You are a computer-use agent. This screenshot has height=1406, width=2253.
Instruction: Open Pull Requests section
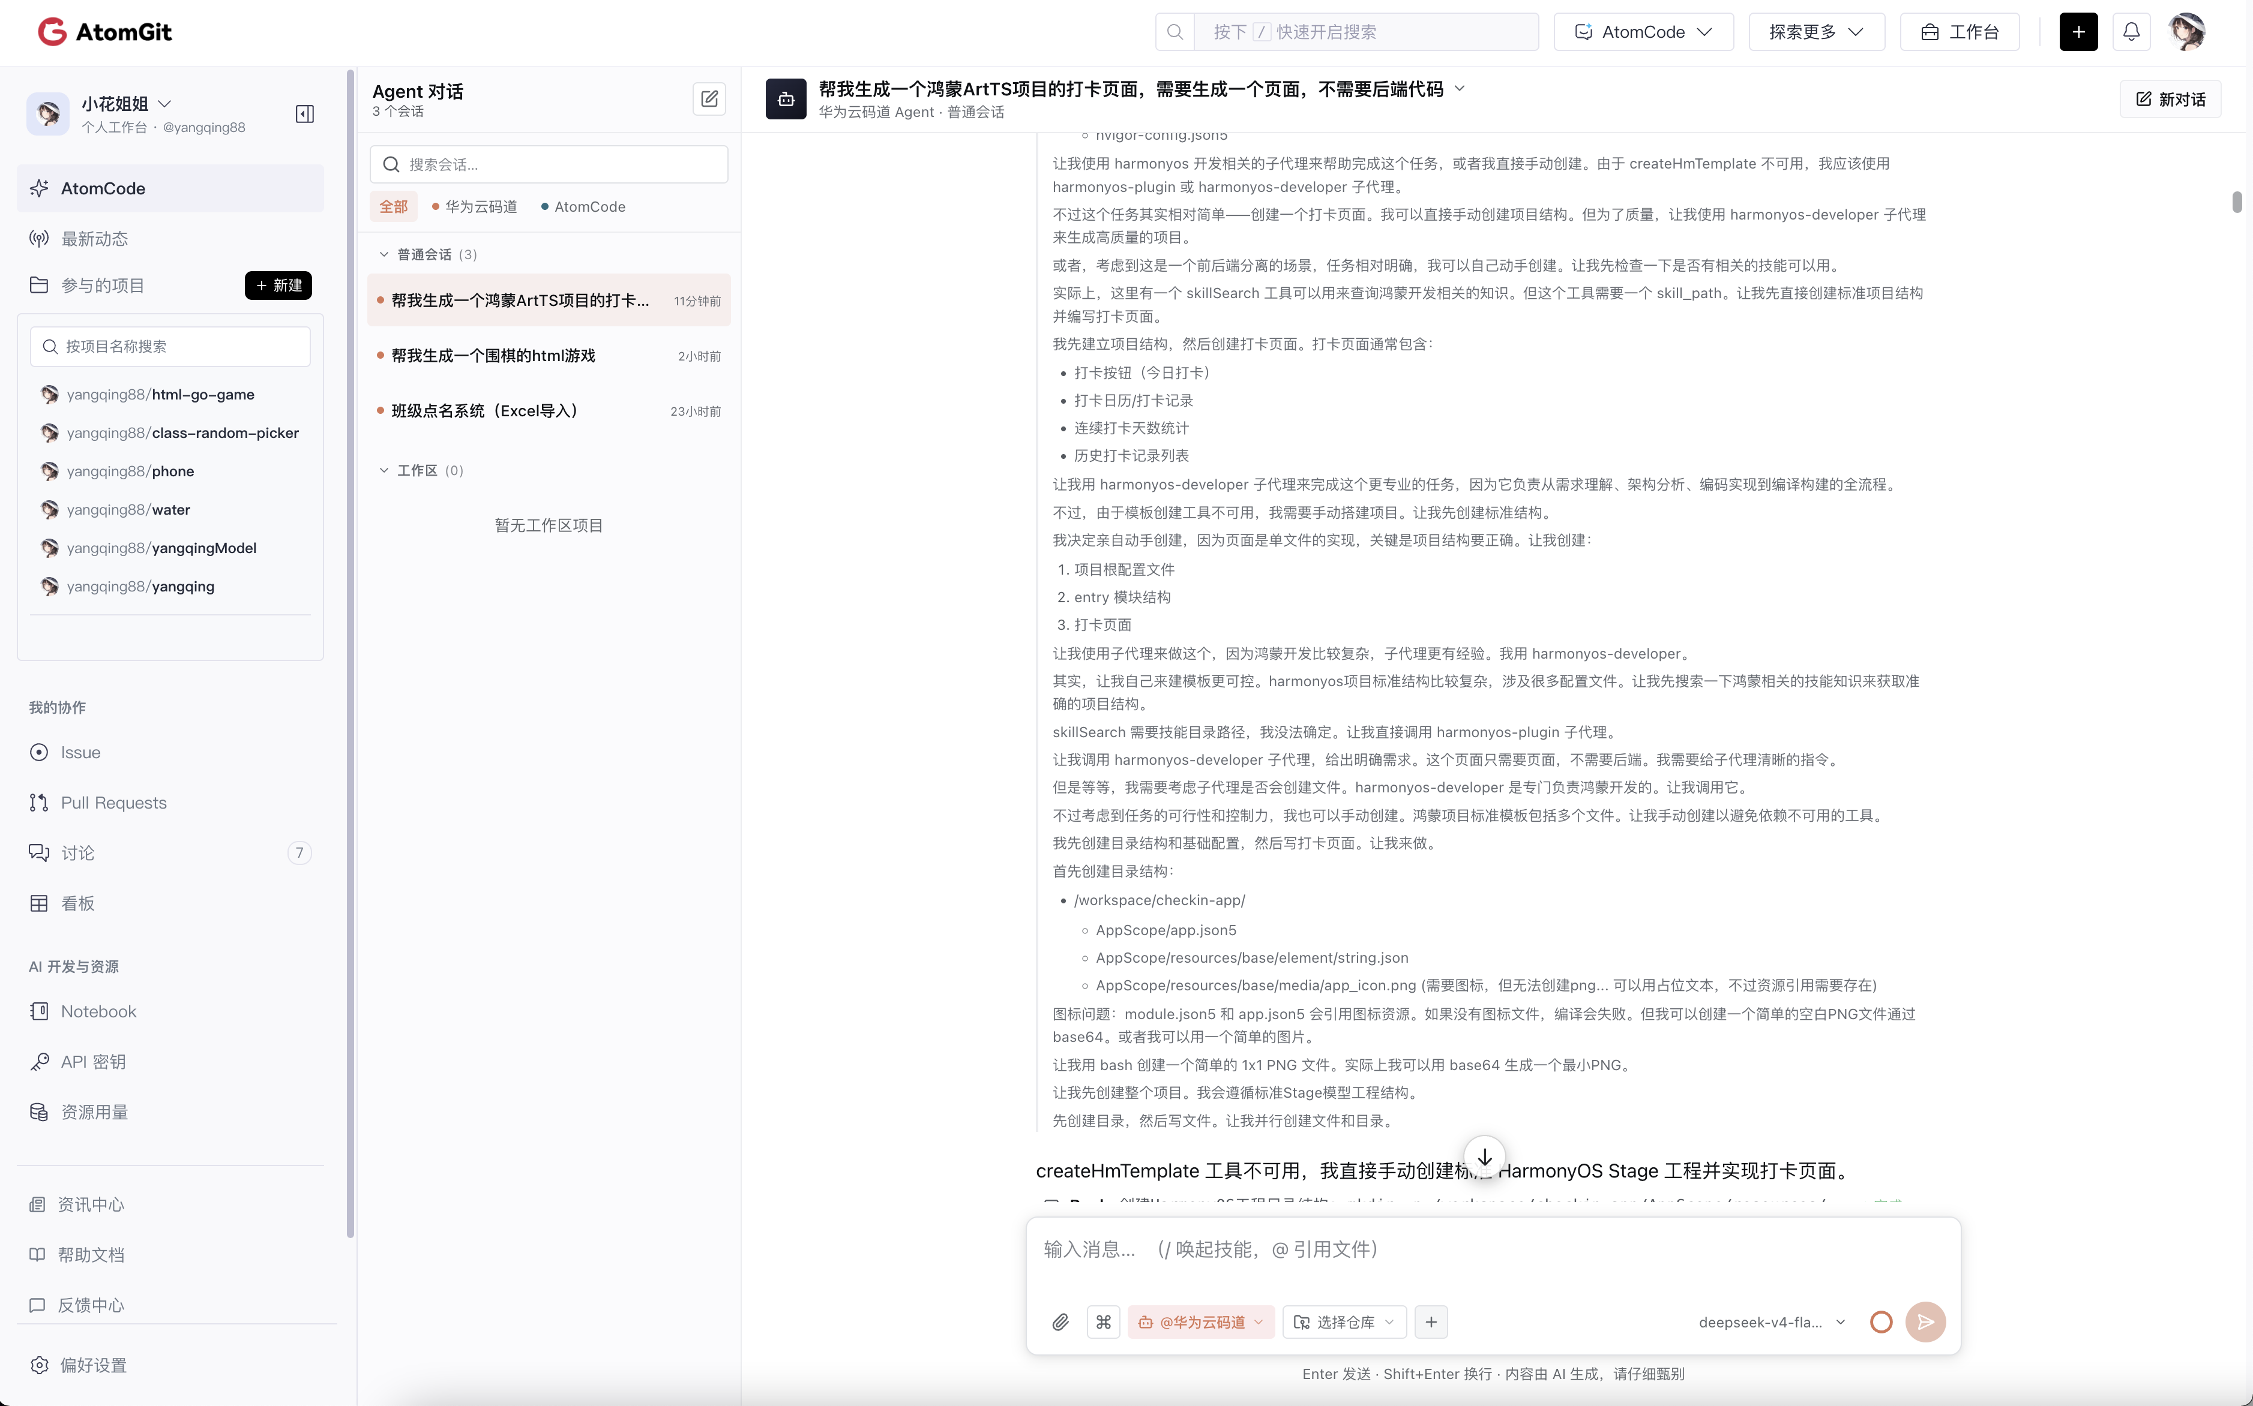pyautogui.click(x=170, y=803)
